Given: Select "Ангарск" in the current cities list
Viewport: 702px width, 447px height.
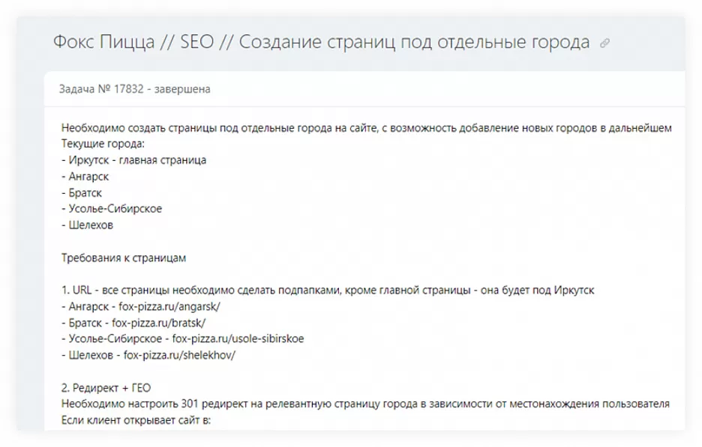Looking at the screenshot, I should pyautogui.click(x=88, y=177).
